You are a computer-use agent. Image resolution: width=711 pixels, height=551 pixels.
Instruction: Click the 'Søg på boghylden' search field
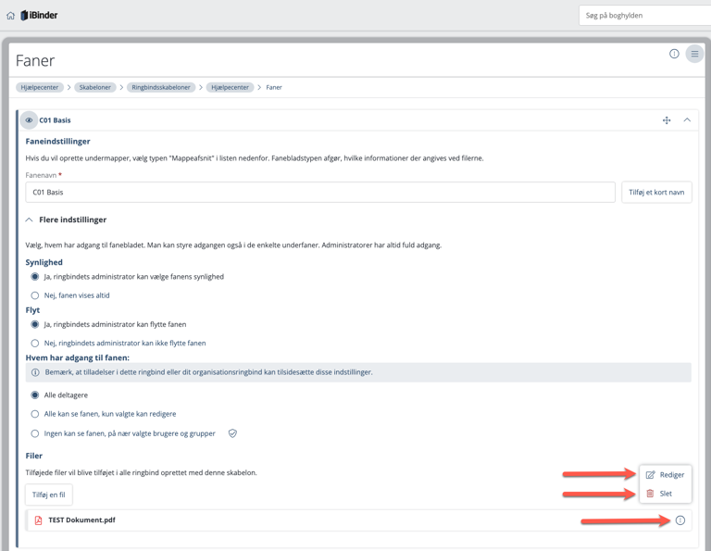coord(643,16)
